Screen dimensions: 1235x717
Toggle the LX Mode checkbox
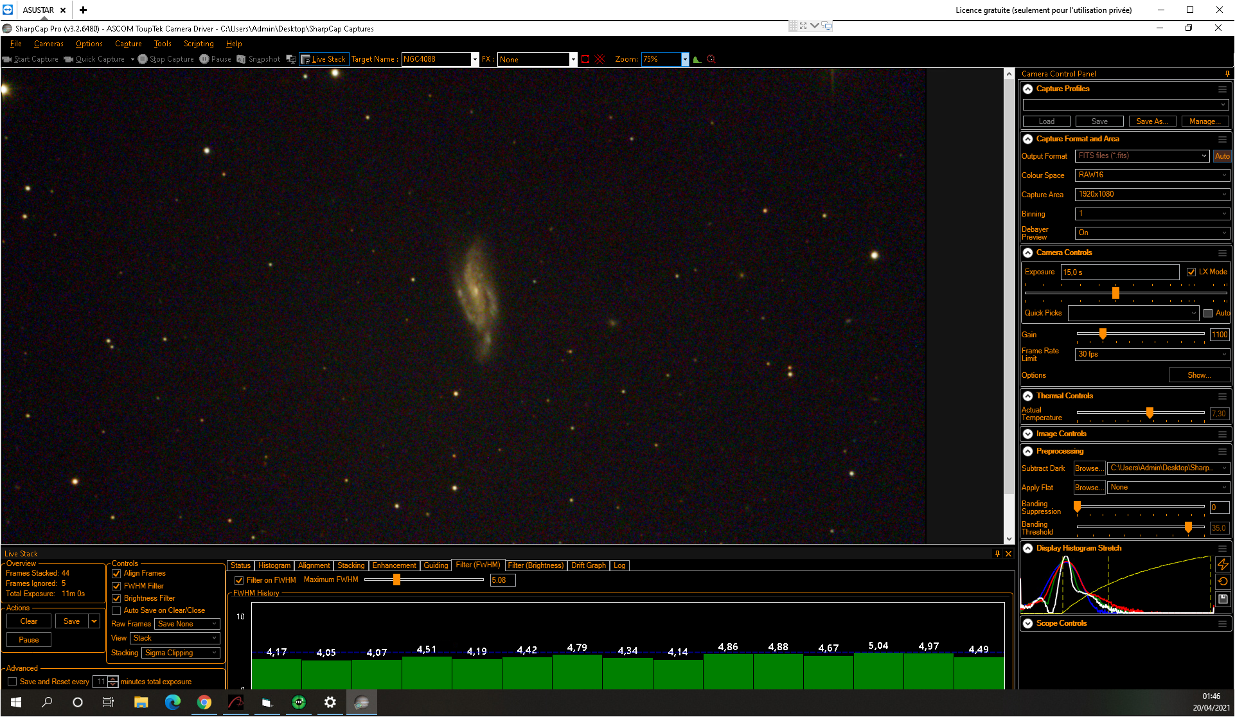pos(1191,272)
